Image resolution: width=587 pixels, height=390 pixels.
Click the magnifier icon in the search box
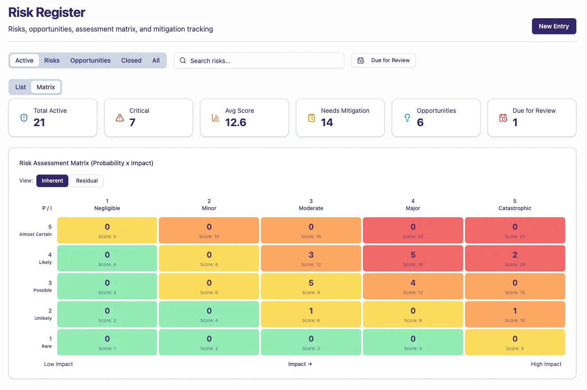coord(183,60)
